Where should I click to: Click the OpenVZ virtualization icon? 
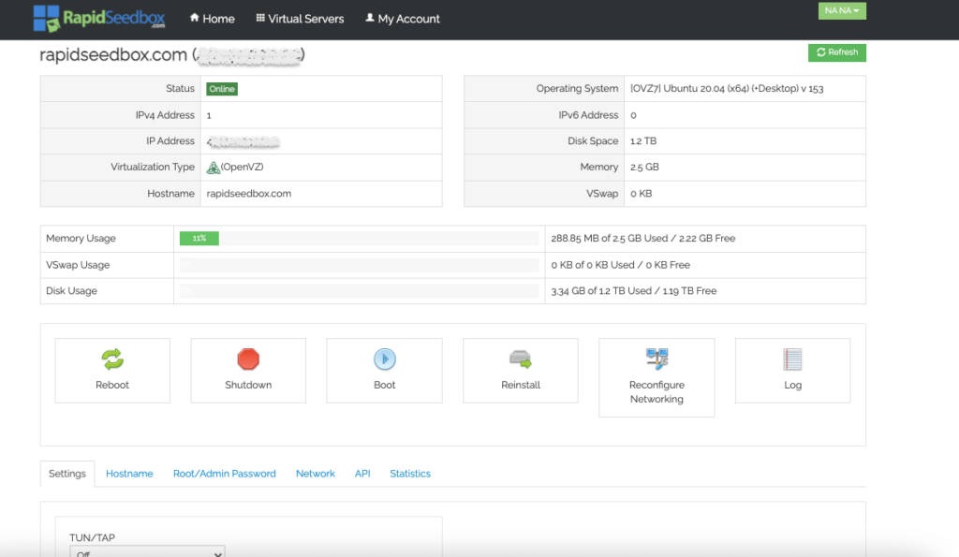[213, 168]
